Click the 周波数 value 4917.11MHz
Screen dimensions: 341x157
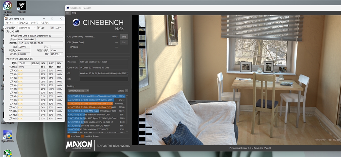40,43
